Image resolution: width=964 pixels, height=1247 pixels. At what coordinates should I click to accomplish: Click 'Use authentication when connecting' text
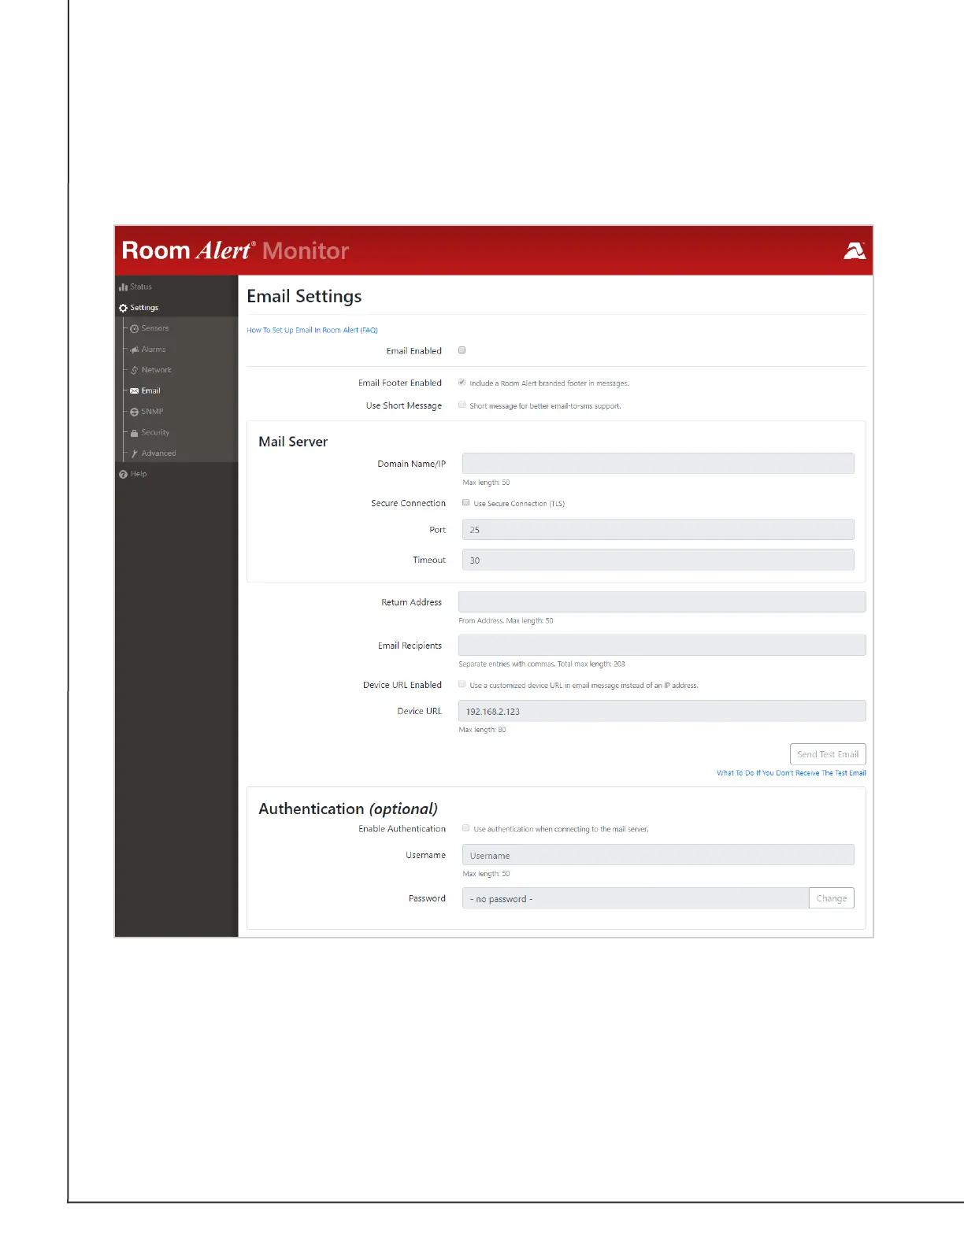click(x=561, y=829)
